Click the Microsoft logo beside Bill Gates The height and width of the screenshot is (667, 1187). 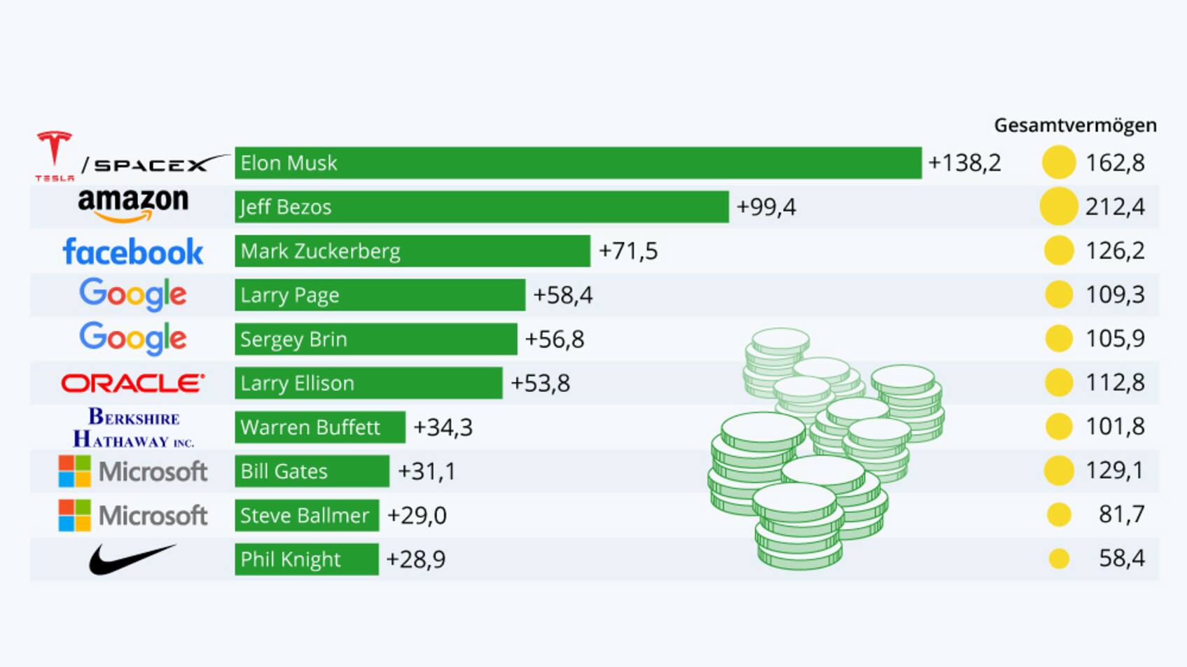coord(133,471)
